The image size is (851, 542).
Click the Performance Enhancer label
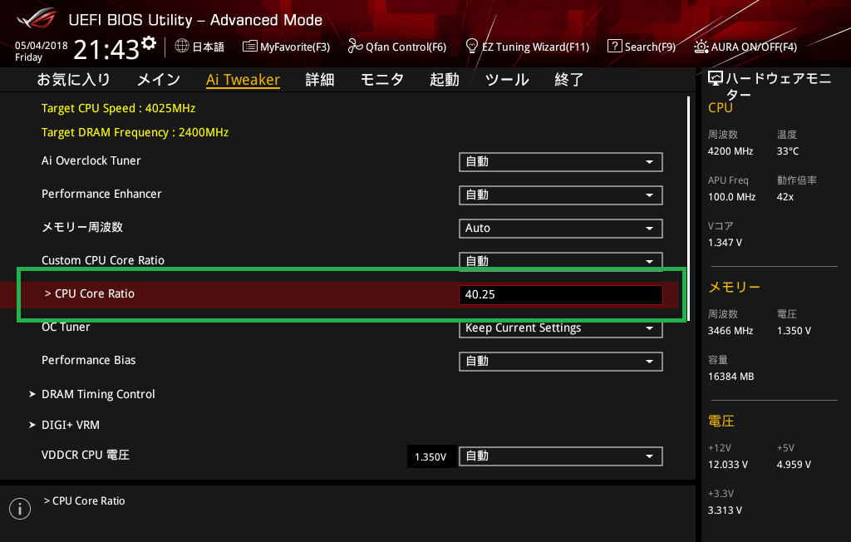(x=101, y=194)
